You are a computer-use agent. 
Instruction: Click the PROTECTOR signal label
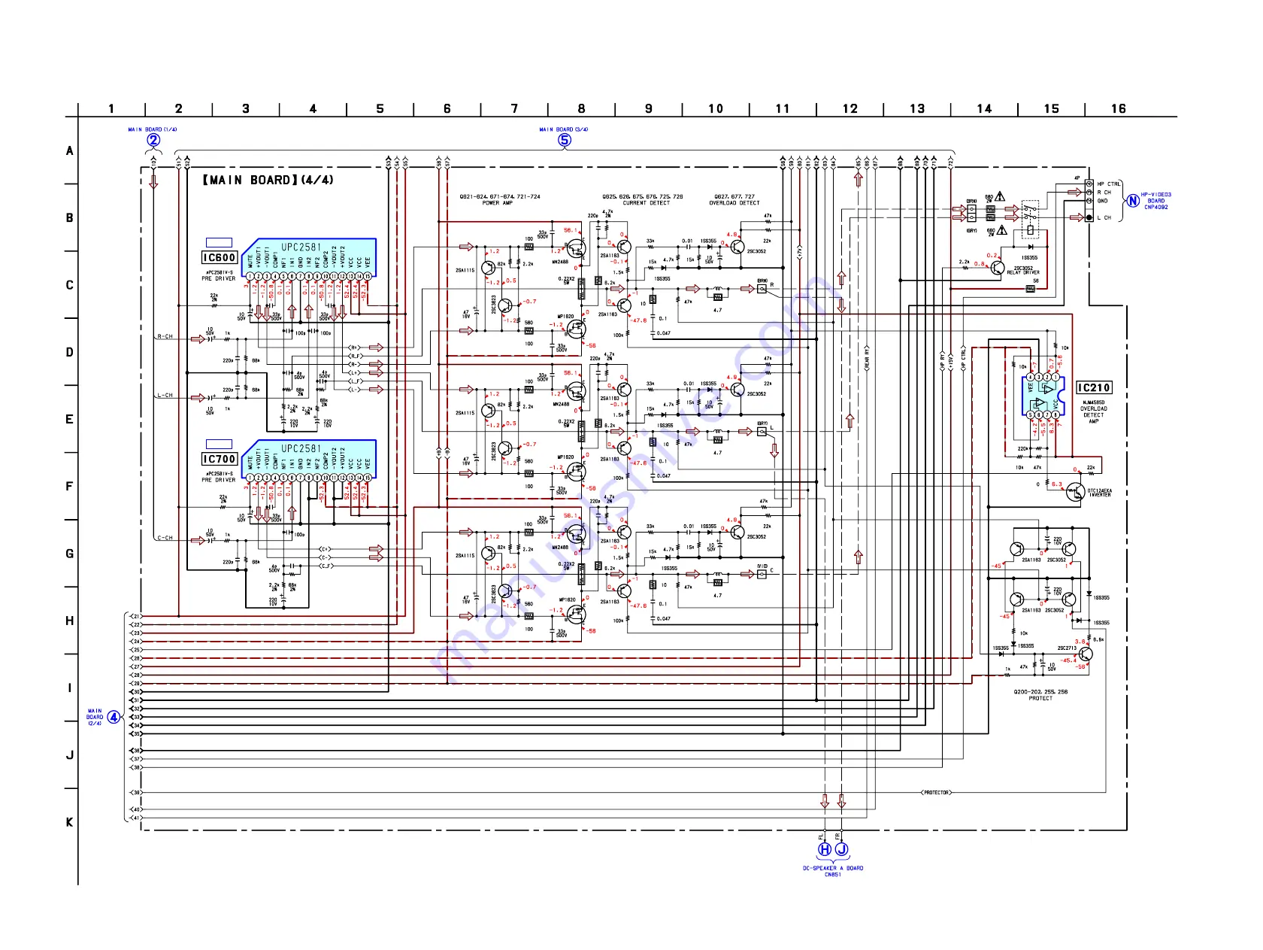click(936, 792)
